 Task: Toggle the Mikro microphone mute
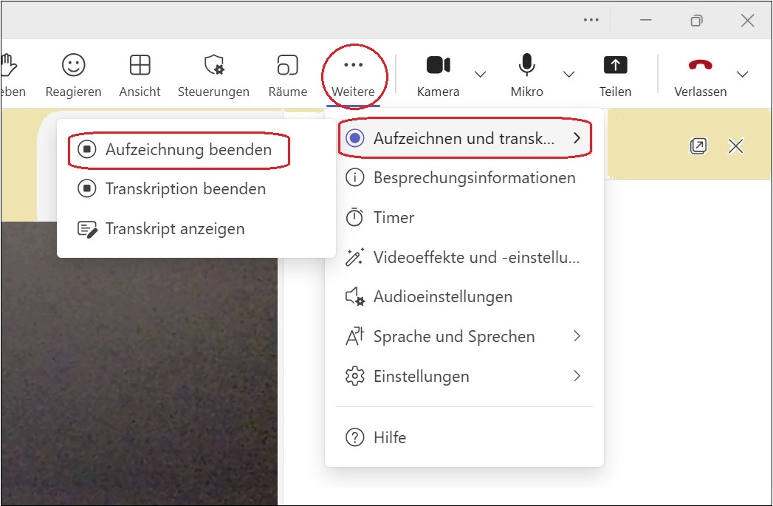[x=526, y=75]
